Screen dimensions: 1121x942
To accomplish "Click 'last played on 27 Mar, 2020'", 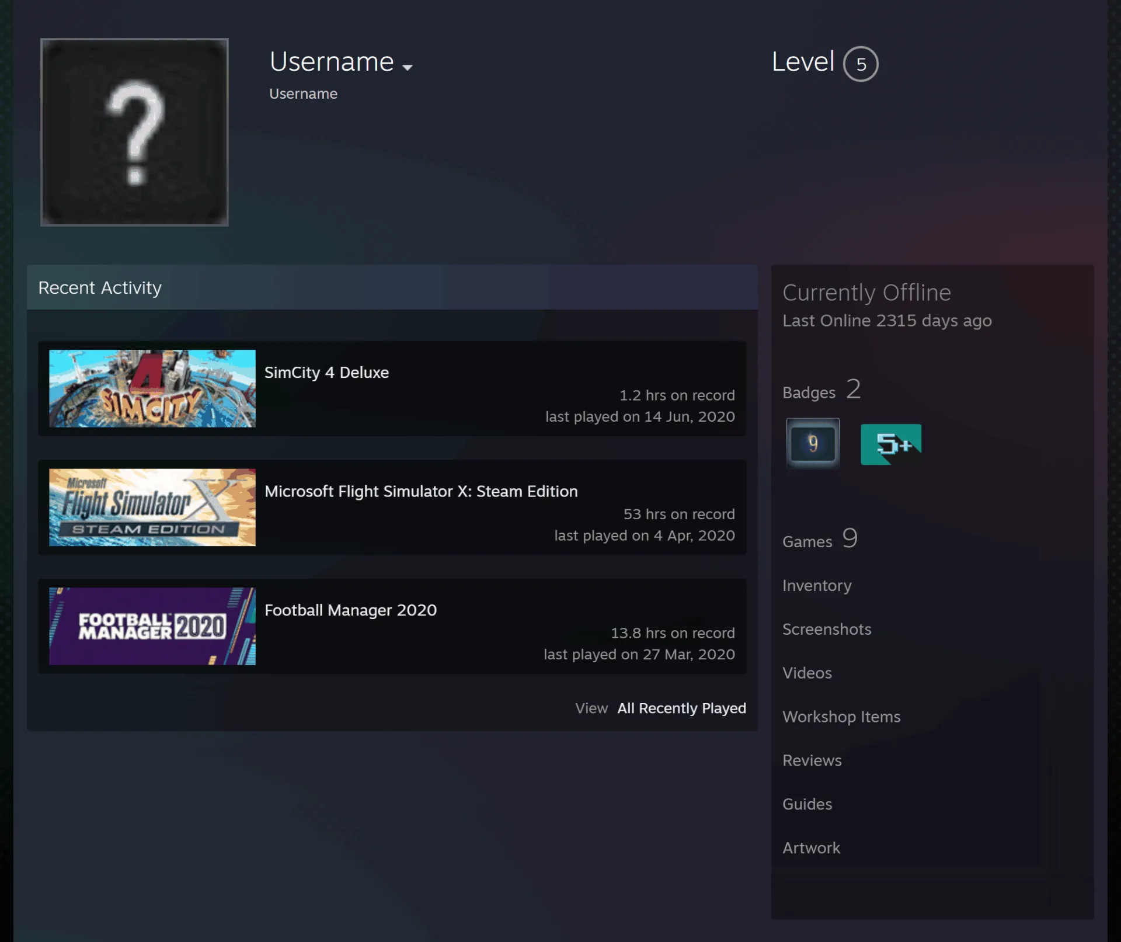I will tap(639, 654).
